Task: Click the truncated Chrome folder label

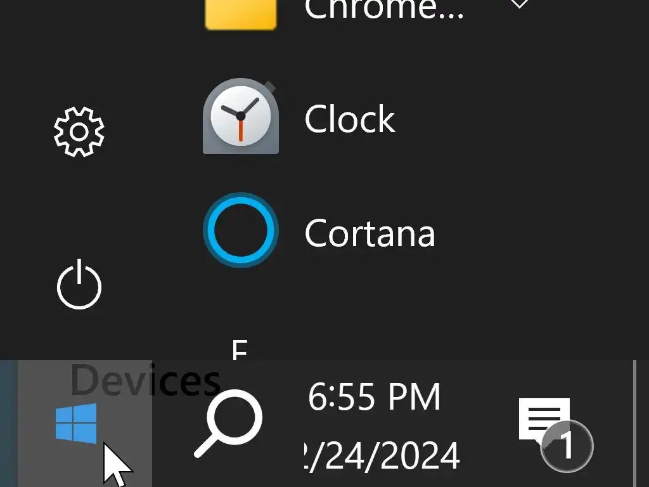Action: [x=384, y=9]
